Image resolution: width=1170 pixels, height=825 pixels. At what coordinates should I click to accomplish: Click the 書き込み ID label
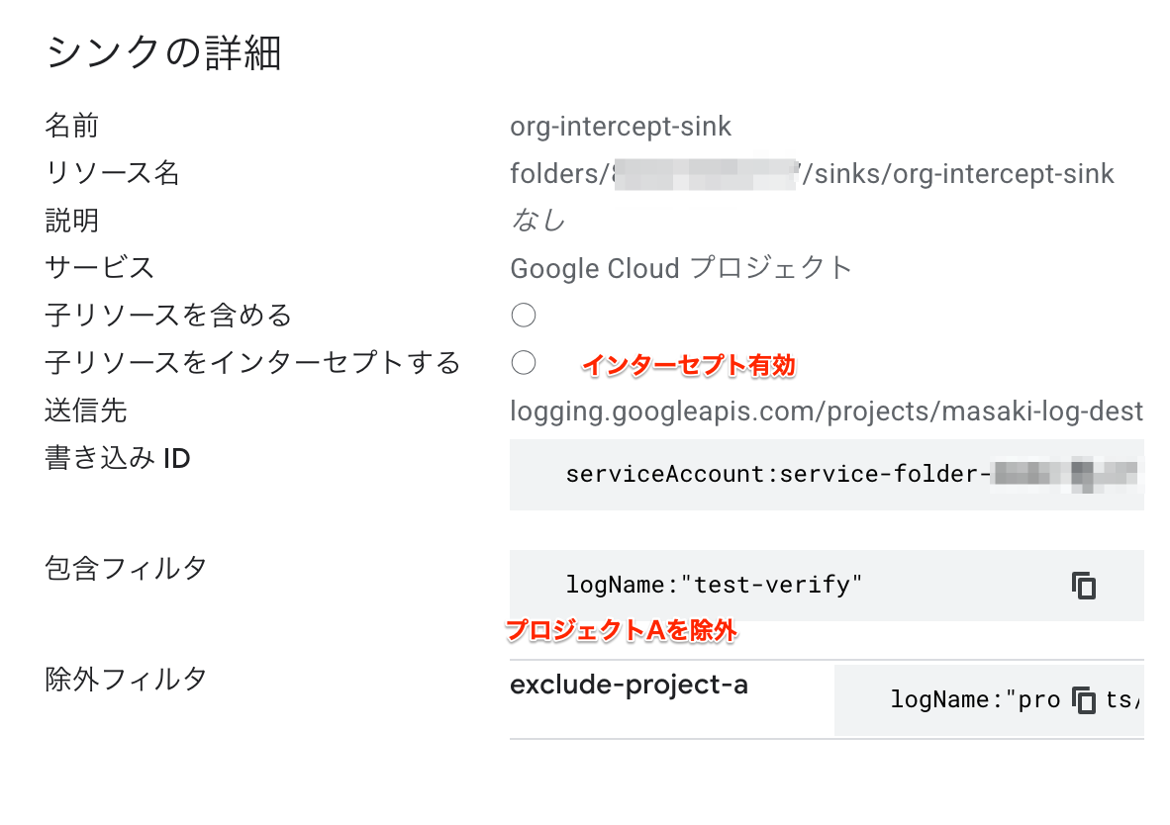(117, 458)
